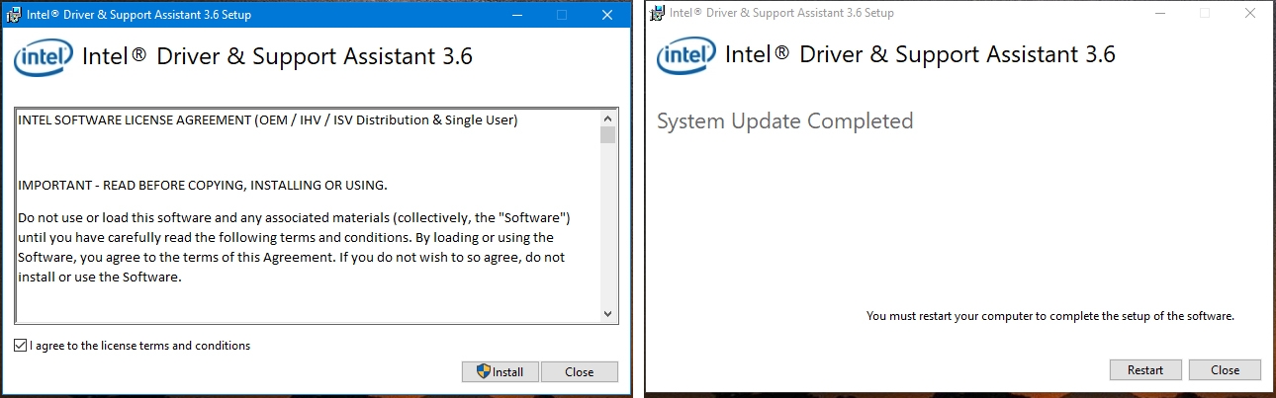Image resolution: width=1276 pixels, height=398 pixels.
Task: Minimize the license agreement setup window
Action: pyautogui.click(x=517, y=15)
